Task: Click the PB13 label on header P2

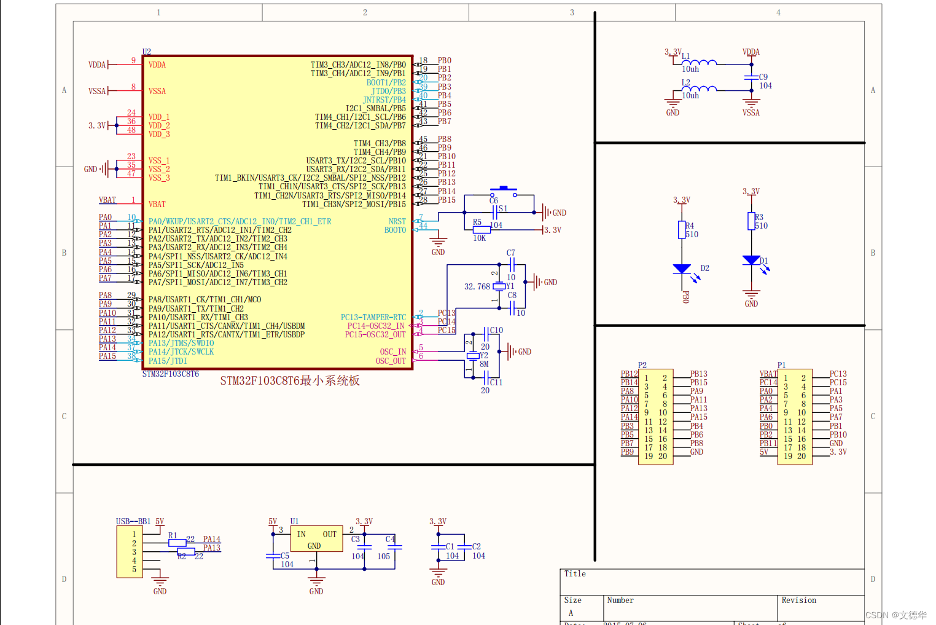Action: [x=699, y=374]
